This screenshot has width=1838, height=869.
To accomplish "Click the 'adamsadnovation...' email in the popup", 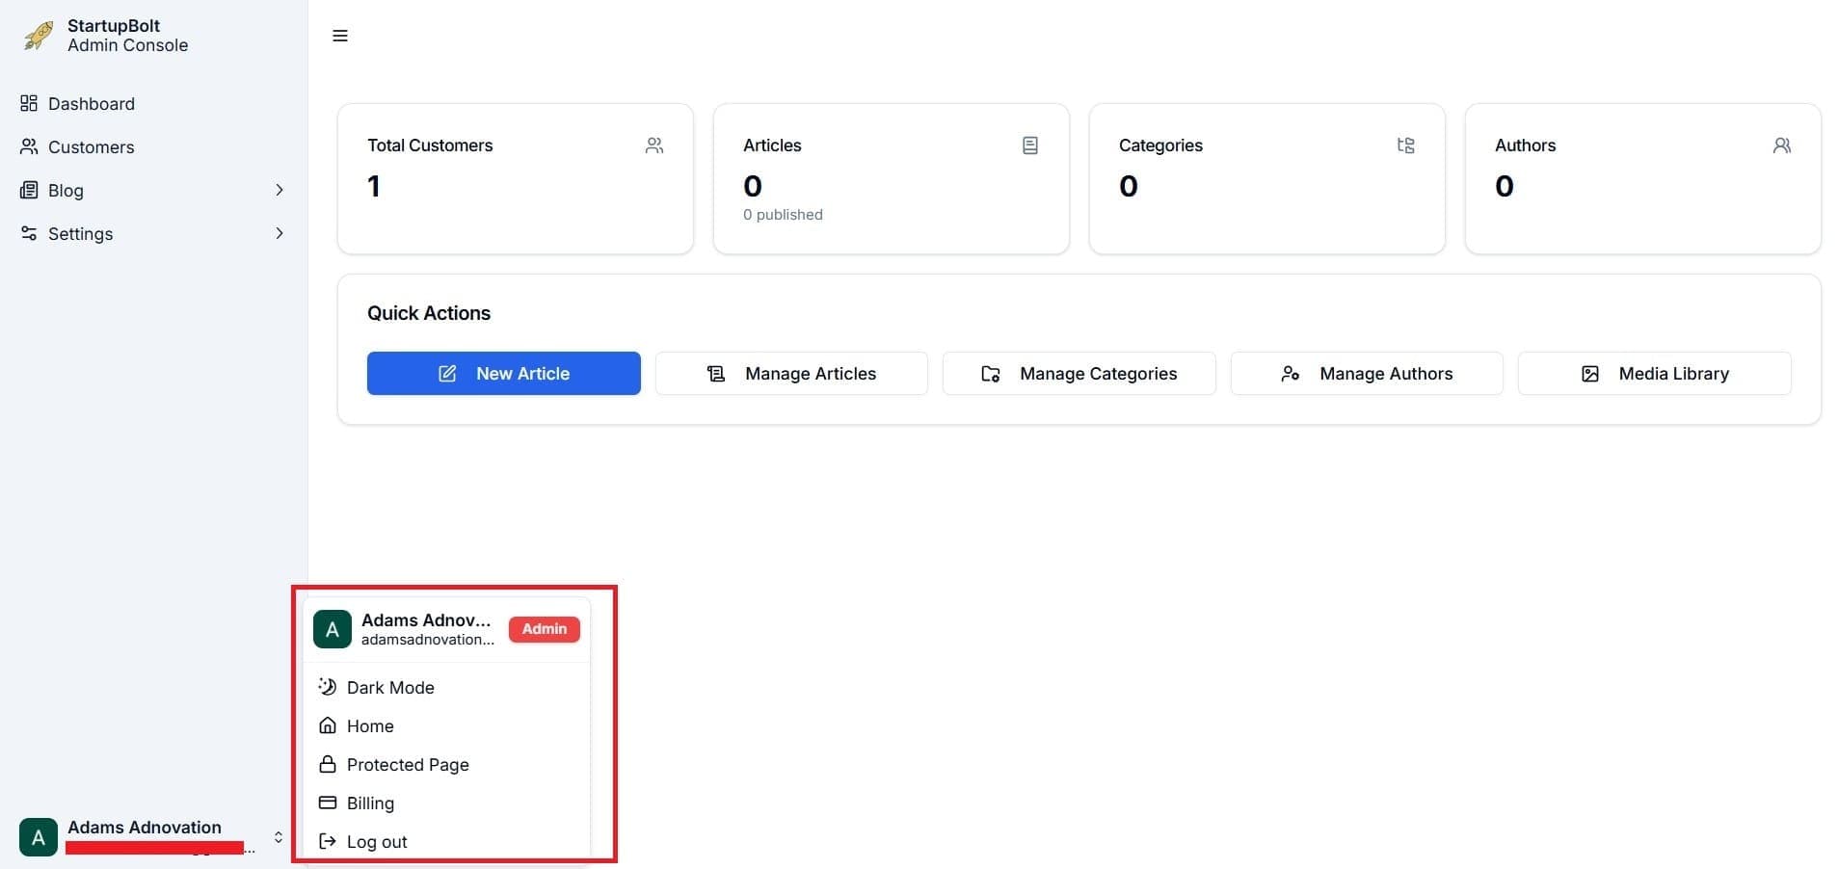I will [x=428, y=640].
